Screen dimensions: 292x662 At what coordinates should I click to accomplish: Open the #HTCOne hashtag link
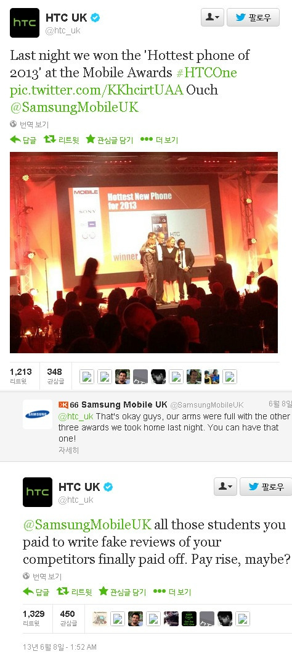(x=206, y=73)
